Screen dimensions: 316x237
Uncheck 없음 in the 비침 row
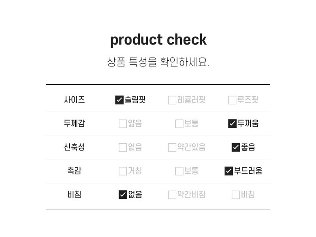123,195
